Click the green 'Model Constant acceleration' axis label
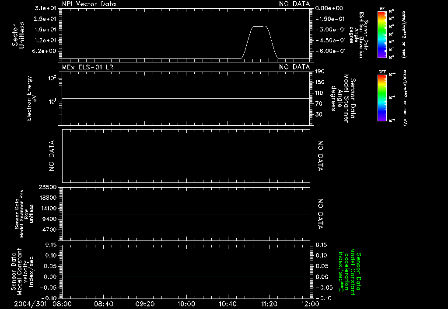The width and height of the screenshot is (448, 309). click(x=350, y=271)
